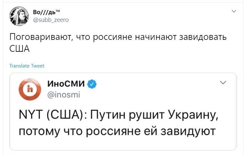Open the Во///дь profile avatar
Screen dimensions: 246x155
click(x=19, y=16)
